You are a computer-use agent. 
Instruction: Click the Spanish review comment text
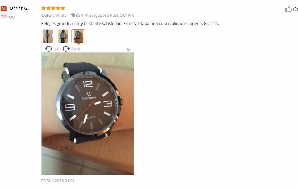pyautogui.click(x=130, y=24)
